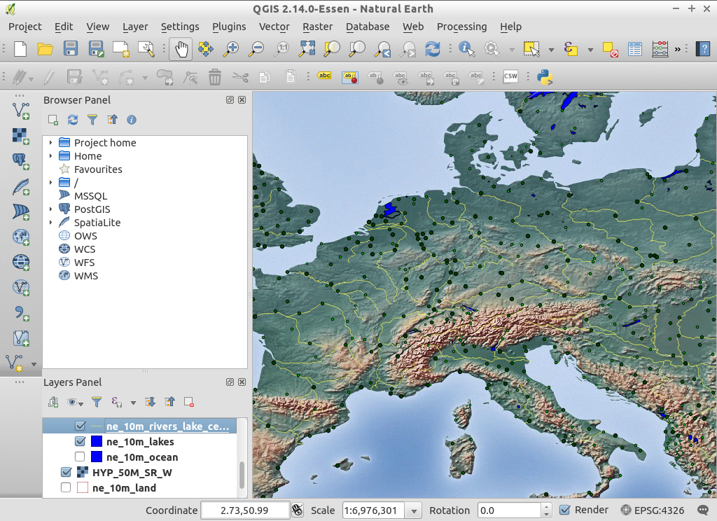Image resolution: width=717 pixels, height=521 pixels.
Task: Click Remove Layer icon in Layers Panel
Action: (189, 402)
